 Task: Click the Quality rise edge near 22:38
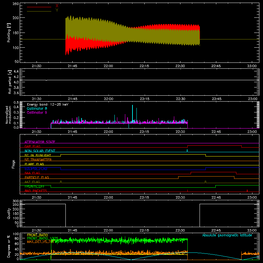(x=200, y=215)
